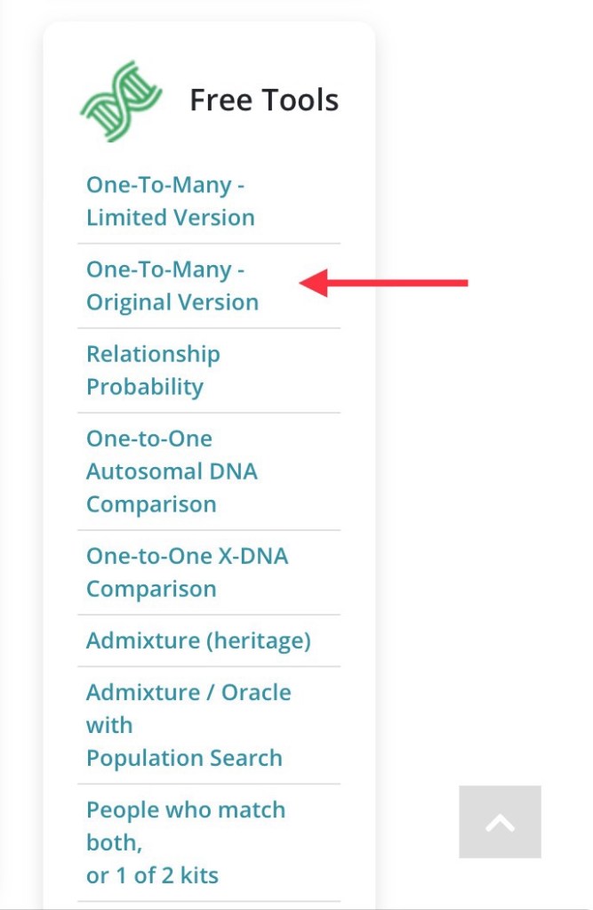The width and height of the screenshot is (593, 910).
Task: Click 'Comparison' under One-to-One X-DNA
Action: click(x=151, y=589)
